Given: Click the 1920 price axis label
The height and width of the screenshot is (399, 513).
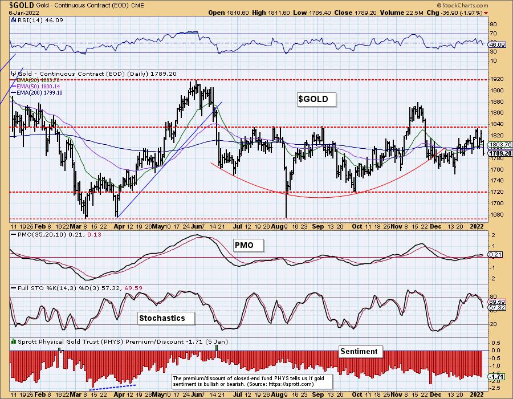Looking at the screenshot, I should tap(497, 79).
